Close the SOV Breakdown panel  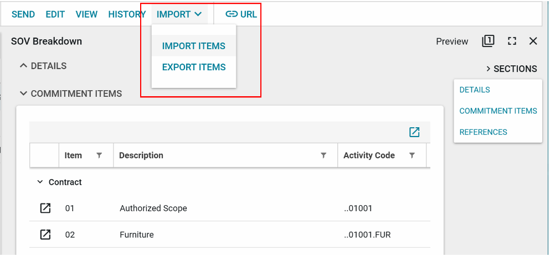(533, 41)
